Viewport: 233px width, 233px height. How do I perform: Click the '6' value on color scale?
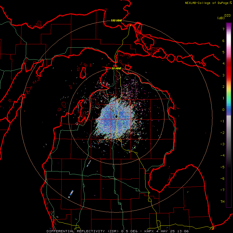(223, 41)
